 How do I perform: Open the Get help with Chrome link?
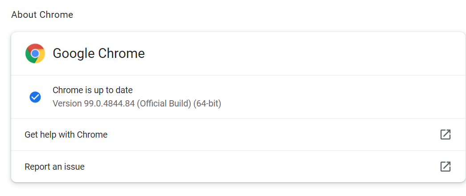(66, 135)
